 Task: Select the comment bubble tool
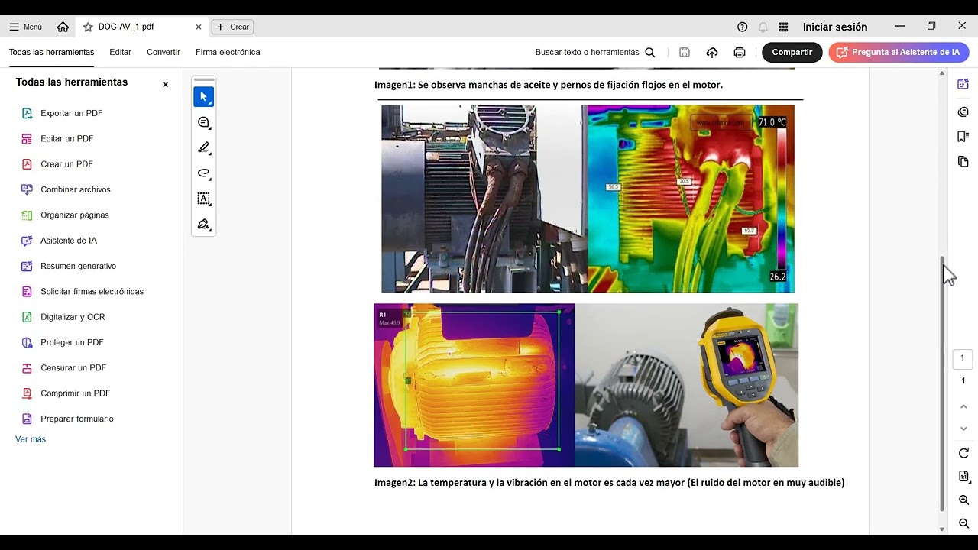click(203, 122)
